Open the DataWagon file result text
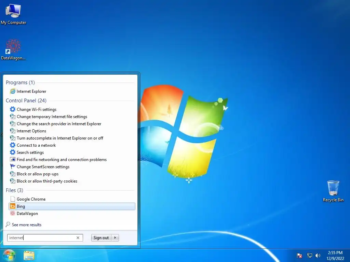 click(27, 214)
